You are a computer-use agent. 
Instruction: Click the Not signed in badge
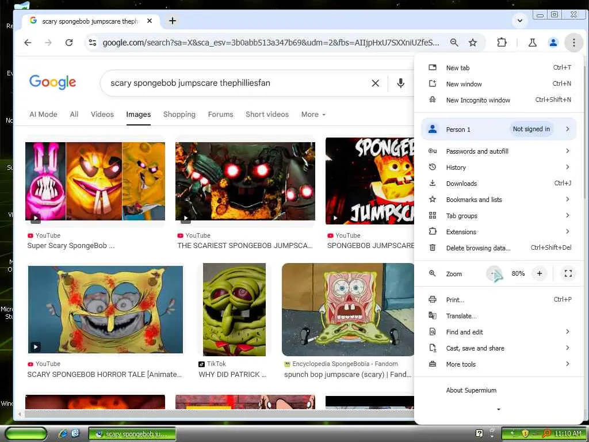[x=531, y=129]
